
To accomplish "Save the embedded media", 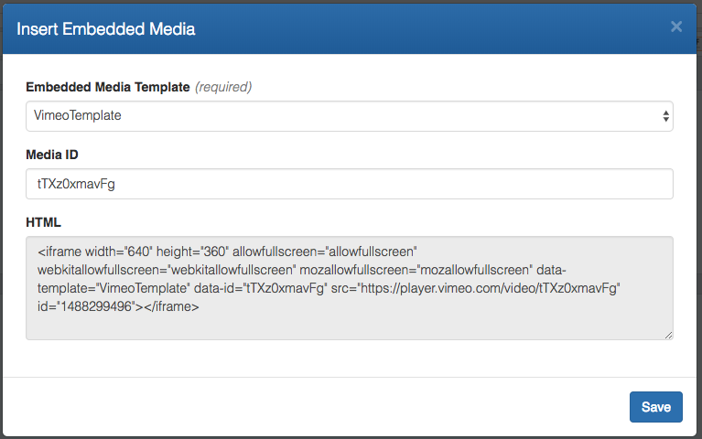I will 655,407.
